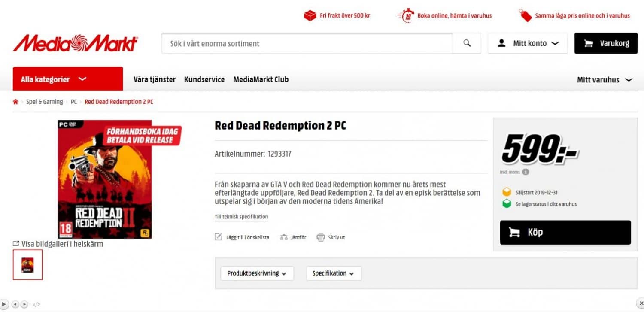Click the fullscreen gallery external-link icon
The height and width of the screenshot is (312, 644).
(x=16, y=244)
